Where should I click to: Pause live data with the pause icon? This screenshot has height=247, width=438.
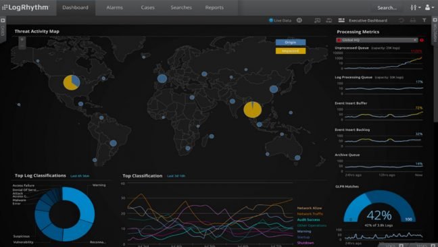pyautogui.click(x=299, y=20)
